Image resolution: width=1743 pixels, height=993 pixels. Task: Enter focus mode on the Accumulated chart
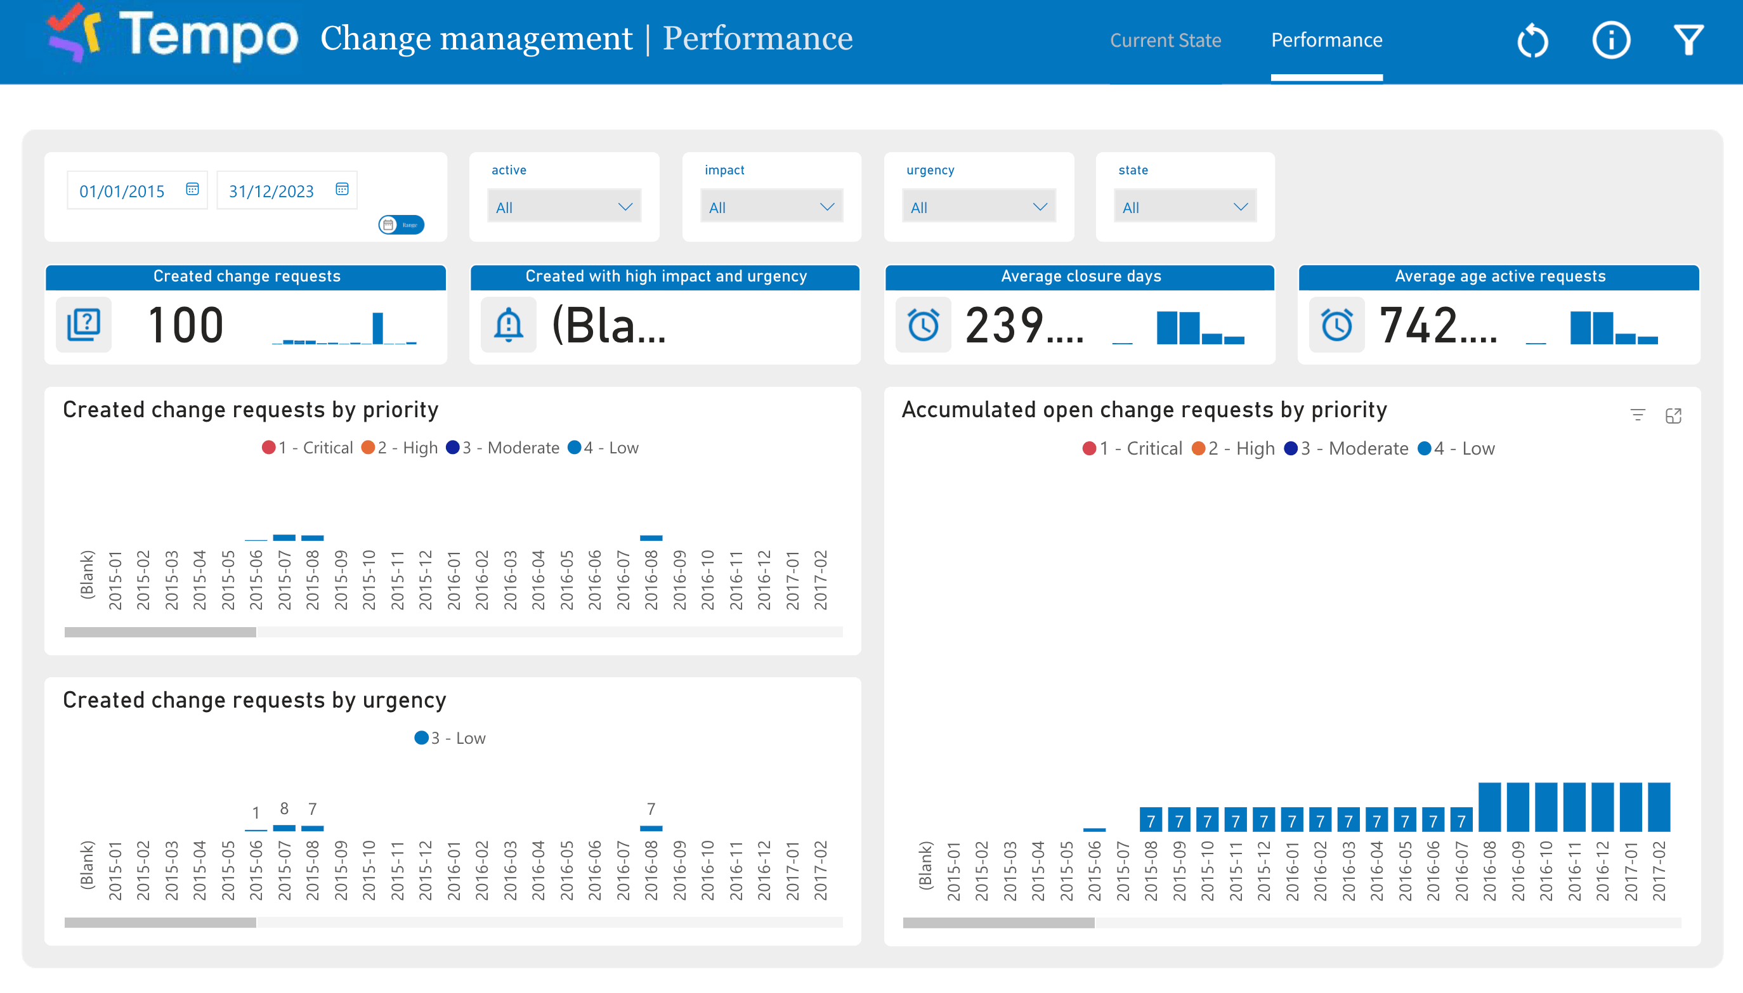click(1676, 415)
